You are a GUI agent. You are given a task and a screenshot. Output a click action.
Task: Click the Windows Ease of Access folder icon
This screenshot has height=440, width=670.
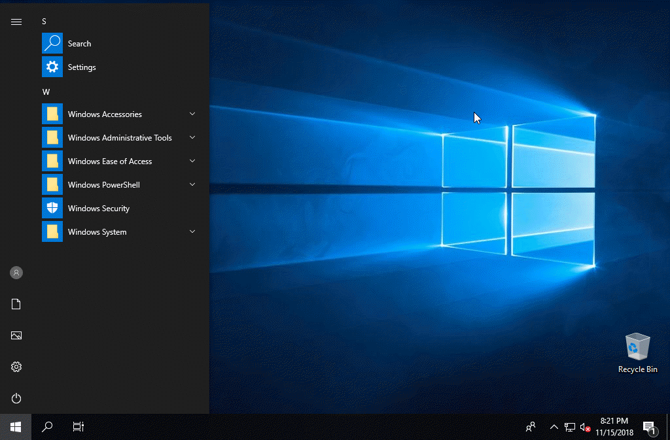(x=52, y=161)
